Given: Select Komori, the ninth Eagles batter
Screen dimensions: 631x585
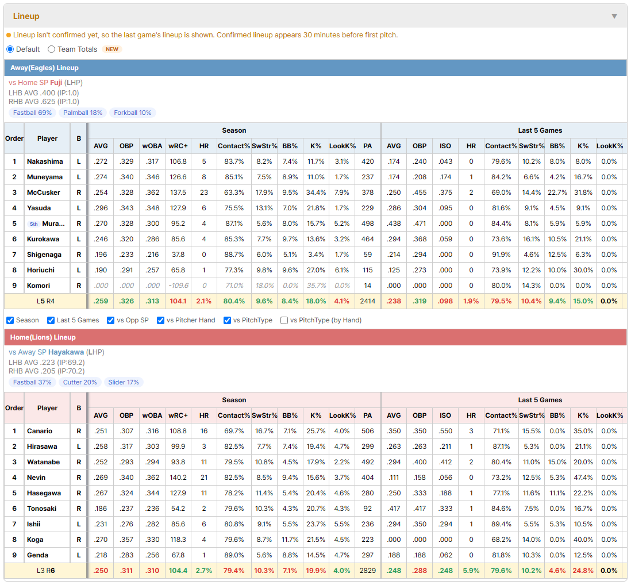Looking at the screenshot, I should click(39, 286).
